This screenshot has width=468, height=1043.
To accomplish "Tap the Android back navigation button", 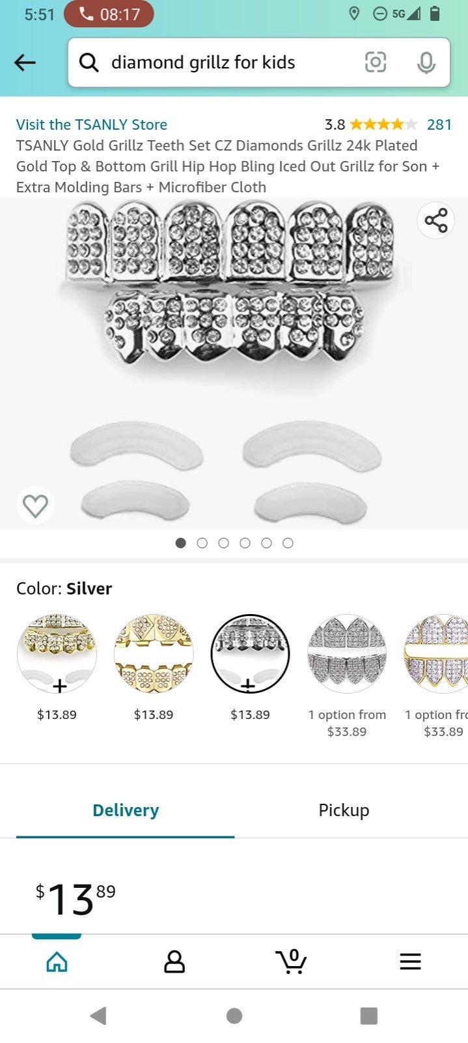I will tap(98, 1015).
